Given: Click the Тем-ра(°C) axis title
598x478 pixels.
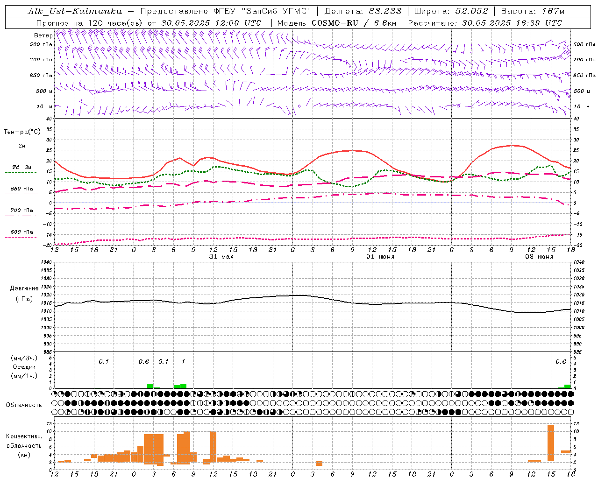Looking at the screenshot, I should click(x=22, y=132).
